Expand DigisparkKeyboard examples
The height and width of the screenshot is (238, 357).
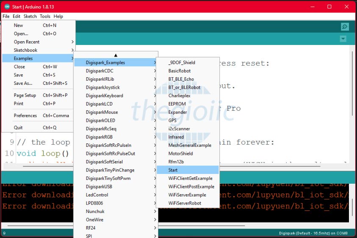[x=116, y=95]
